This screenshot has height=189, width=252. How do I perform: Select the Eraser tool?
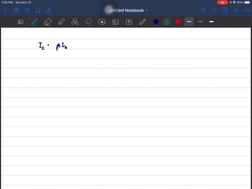pos(48,22)
